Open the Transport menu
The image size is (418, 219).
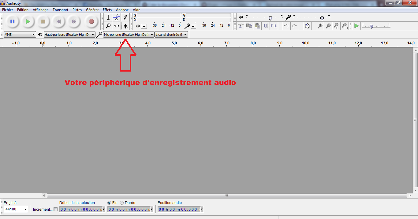(60, 9)
